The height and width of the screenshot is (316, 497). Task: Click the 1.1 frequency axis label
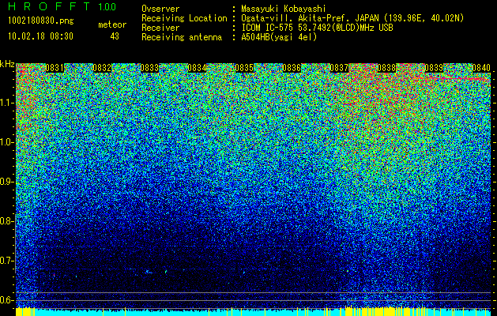[7, 103]
